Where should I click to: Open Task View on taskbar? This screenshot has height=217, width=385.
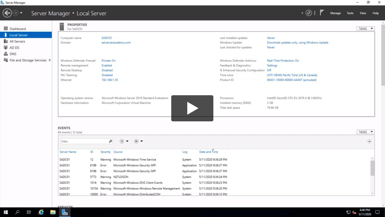[29, 212]
